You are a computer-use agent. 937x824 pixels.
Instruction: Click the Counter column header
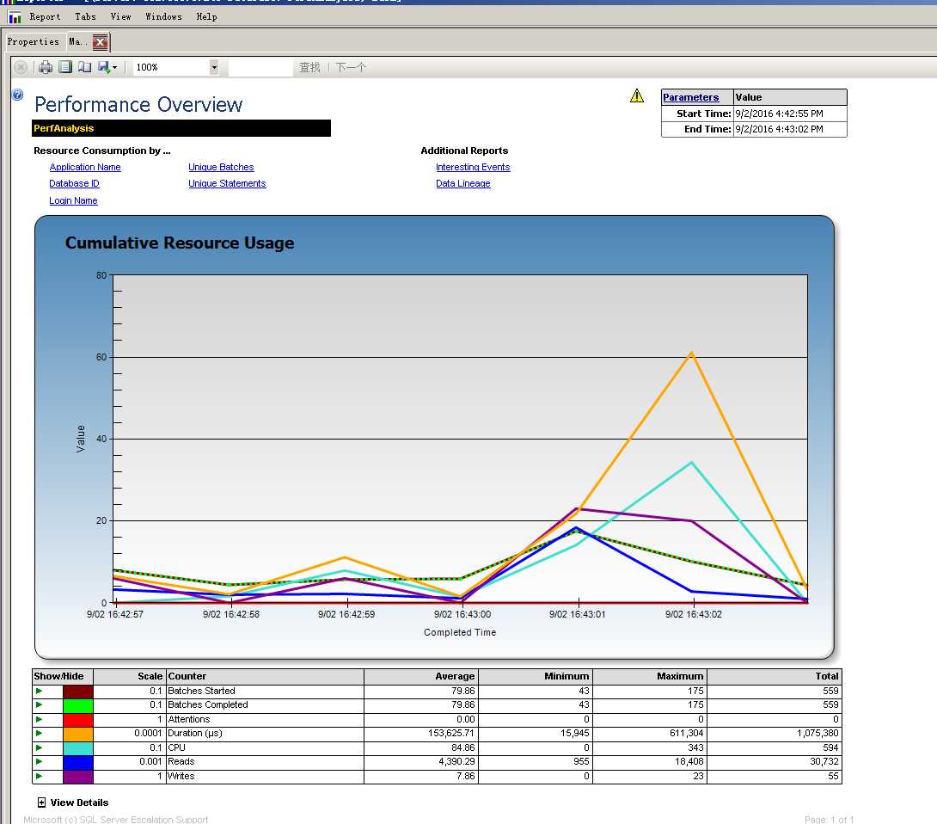265,676
